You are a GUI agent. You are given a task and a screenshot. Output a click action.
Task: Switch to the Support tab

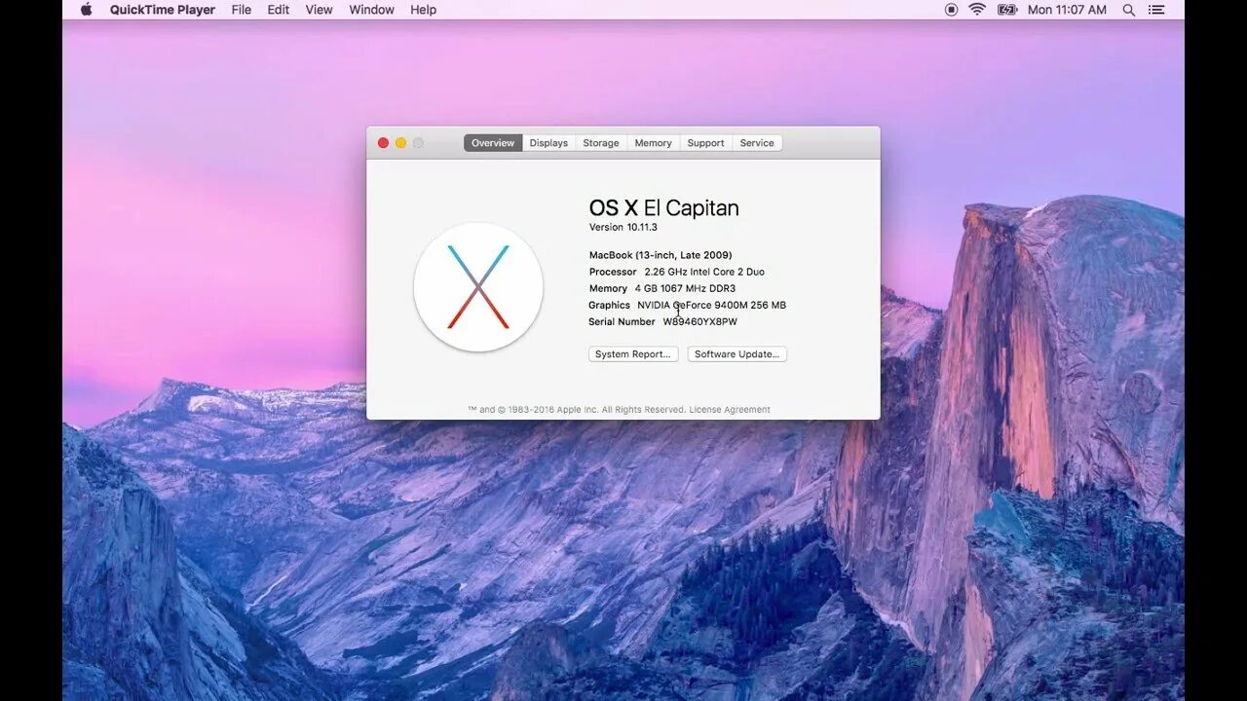705,143
